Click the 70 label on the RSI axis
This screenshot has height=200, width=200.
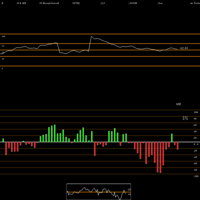pyautogui.click(x=3, y=46)
